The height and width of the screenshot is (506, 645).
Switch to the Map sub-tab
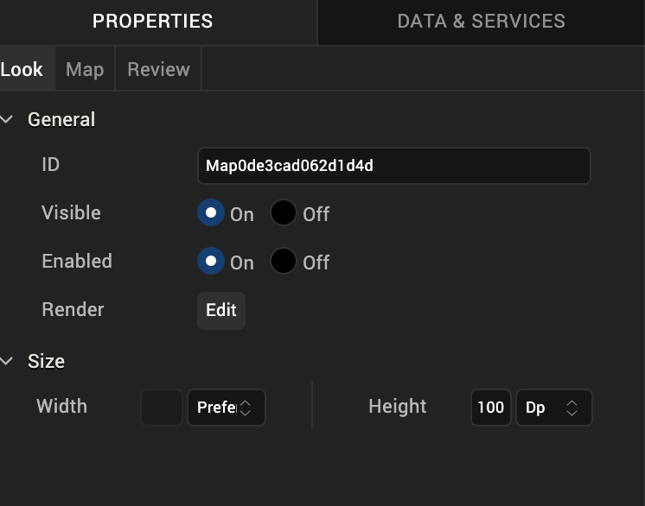pos(85,70)
